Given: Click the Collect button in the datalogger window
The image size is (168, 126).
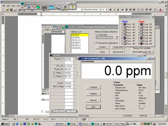Looking at the screenshot, I should pyautogui.click(x=102, y=47).
